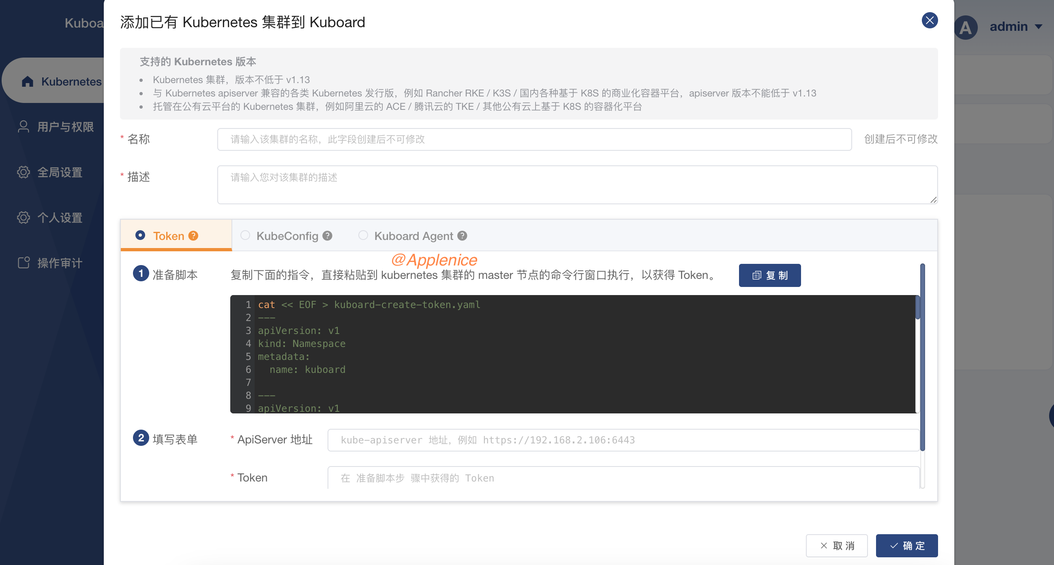Image resolution: width=1054 pixels, height=565 pixels.
Task: Click the admin username text
Action: coord(1008,27)
